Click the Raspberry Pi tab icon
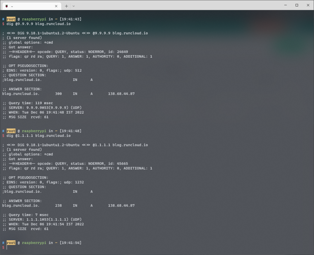 point(7,6)
